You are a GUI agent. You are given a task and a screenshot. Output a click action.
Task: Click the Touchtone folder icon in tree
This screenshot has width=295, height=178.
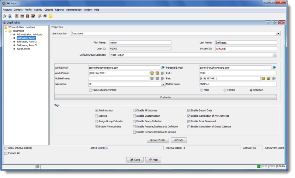coord(10,31)
